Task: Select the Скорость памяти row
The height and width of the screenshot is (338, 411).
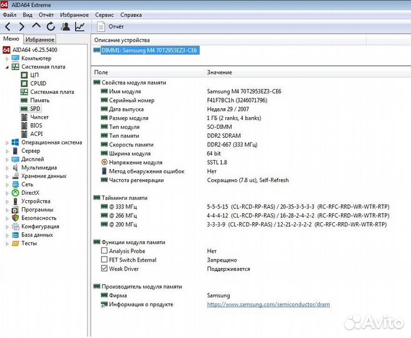Action: (251, 145)
